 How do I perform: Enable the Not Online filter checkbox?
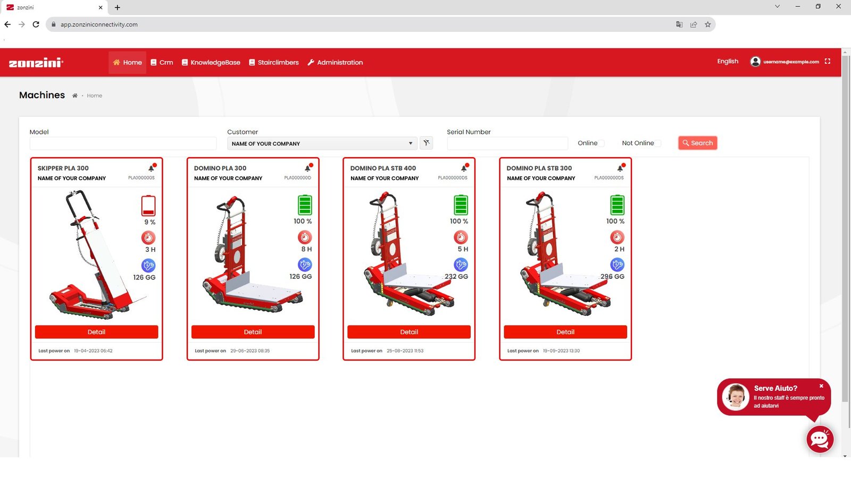[x=658, y=143]
